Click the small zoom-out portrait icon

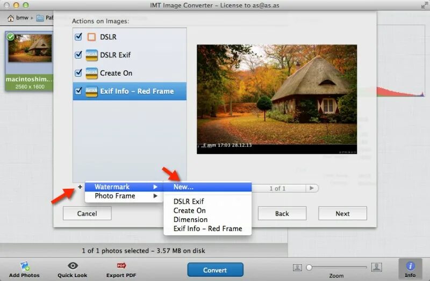click(297, 268)
